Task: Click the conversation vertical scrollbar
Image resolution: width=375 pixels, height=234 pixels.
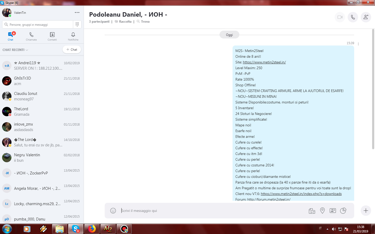Action: (x=373, y=89)
